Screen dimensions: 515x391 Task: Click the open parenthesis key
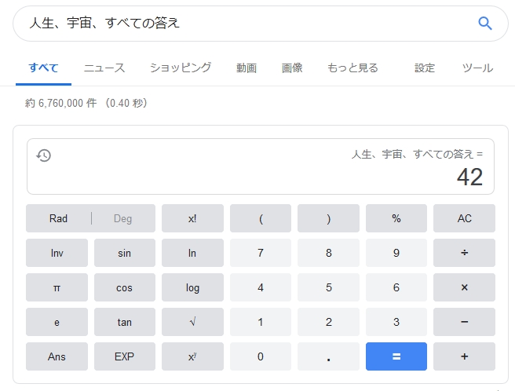(x=261, y=218)
